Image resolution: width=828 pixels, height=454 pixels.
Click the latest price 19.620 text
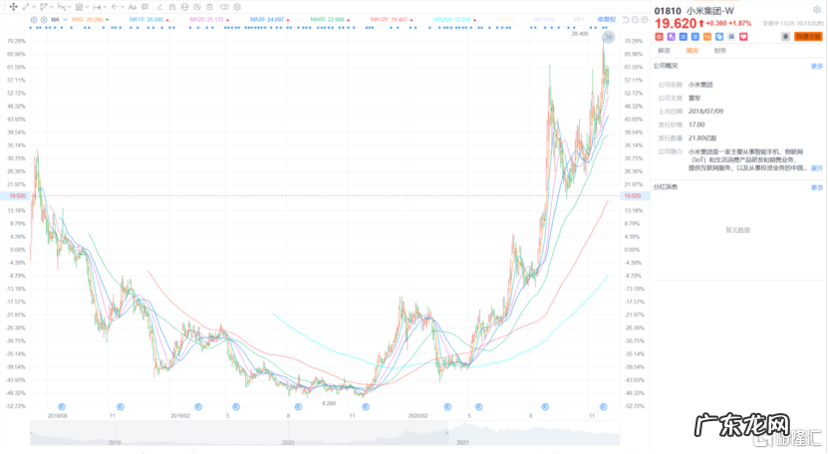coord(676,23)
